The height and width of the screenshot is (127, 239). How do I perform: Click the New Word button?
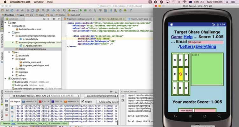(x=186, y=110)
